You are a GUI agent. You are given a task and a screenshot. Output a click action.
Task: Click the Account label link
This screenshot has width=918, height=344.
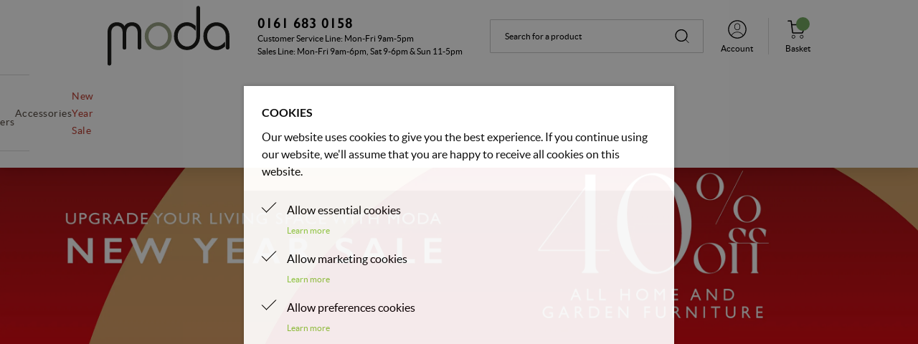(x=737, y=49)
